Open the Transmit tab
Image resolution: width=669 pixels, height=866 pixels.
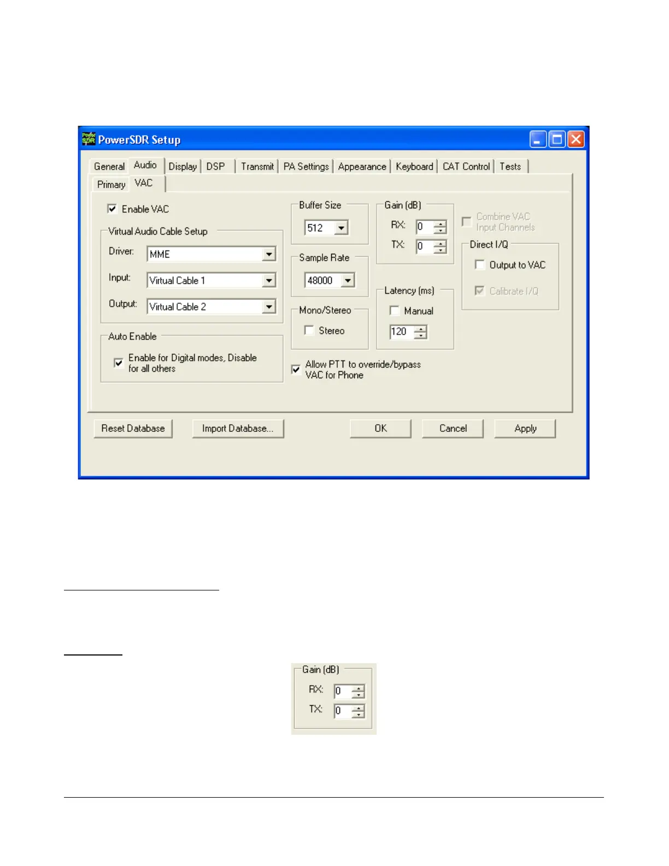(x=257, y=166)
